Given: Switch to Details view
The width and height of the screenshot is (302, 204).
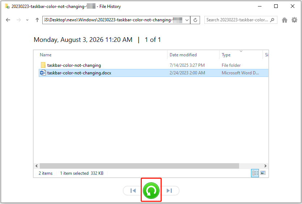Looking at the screenshot, I should [255, 173].
